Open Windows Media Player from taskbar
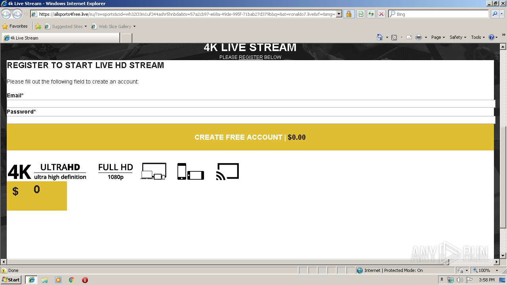 click(58, 280)
